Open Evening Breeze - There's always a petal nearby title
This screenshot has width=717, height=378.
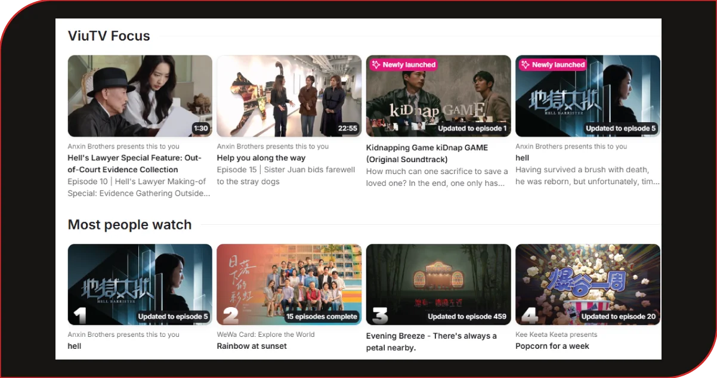click(x=431, y=342)
